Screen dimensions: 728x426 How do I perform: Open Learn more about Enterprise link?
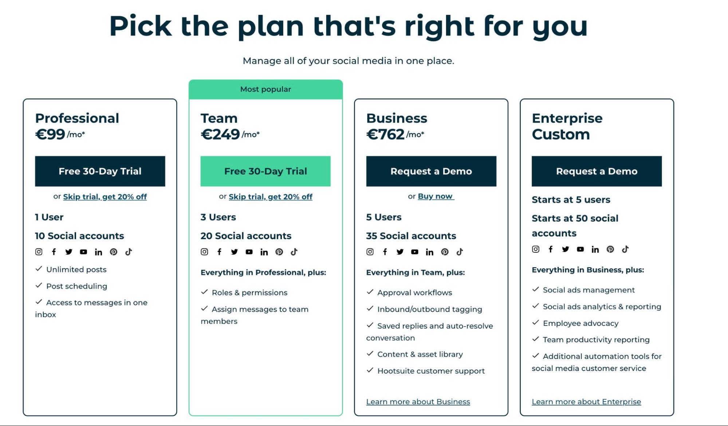(586, 402)
